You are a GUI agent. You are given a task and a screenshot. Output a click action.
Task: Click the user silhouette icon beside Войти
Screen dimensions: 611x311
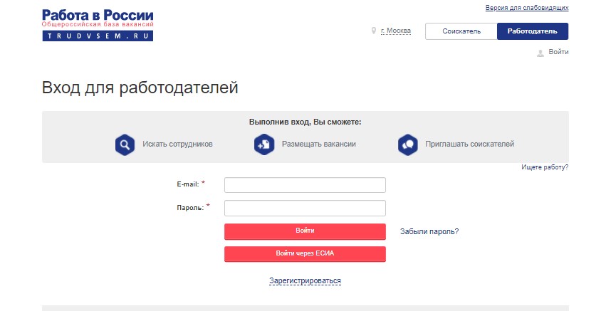(x=540, y=53)
